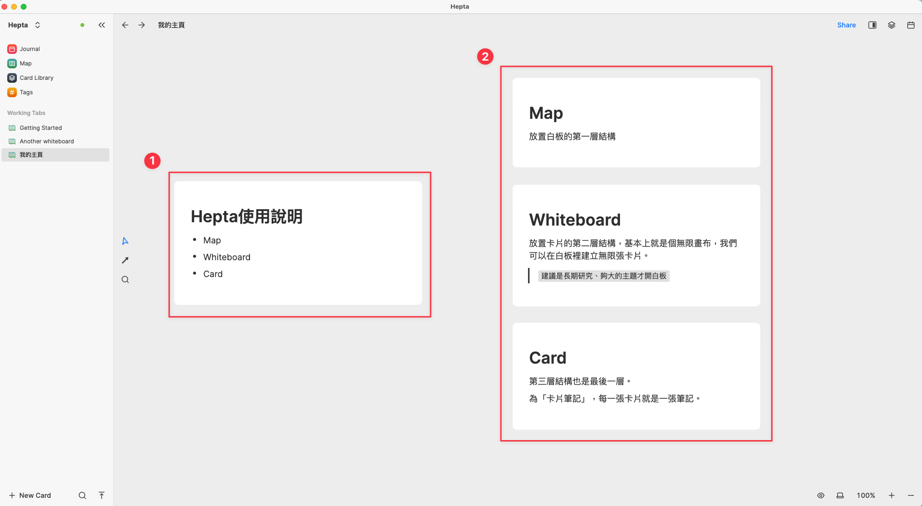
Task: Open the Journal section in sidebar
Action: click(30, 49)
